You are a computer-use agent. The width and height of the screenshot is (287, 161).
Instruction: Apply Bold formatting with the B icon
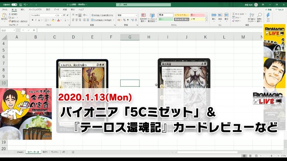(33, 20)
